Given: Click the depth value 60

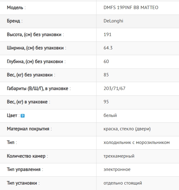Looking at the screenshot, I should tap(106, 62).
